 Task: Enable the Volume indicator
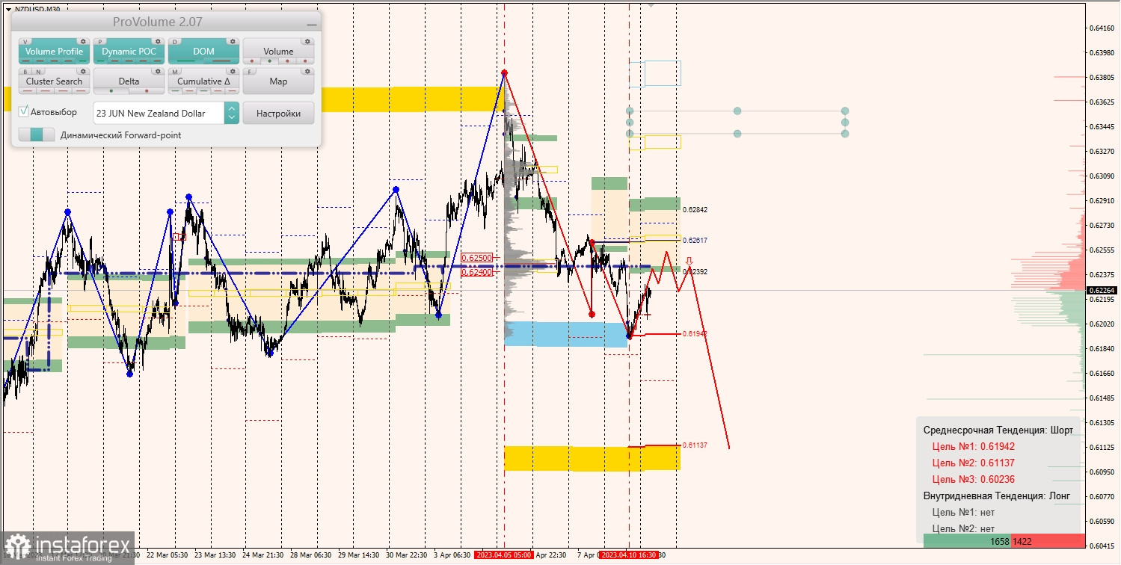click(278, 51)
